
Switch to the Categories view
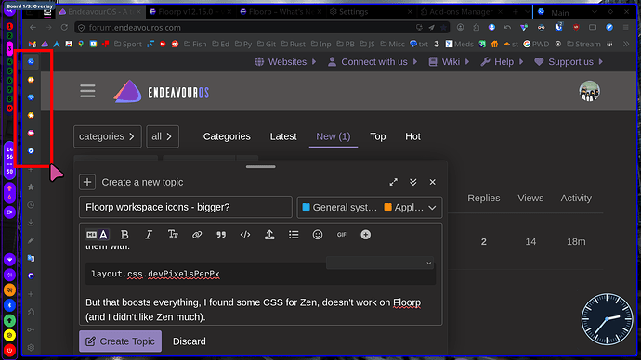click(x=227, y=136)
